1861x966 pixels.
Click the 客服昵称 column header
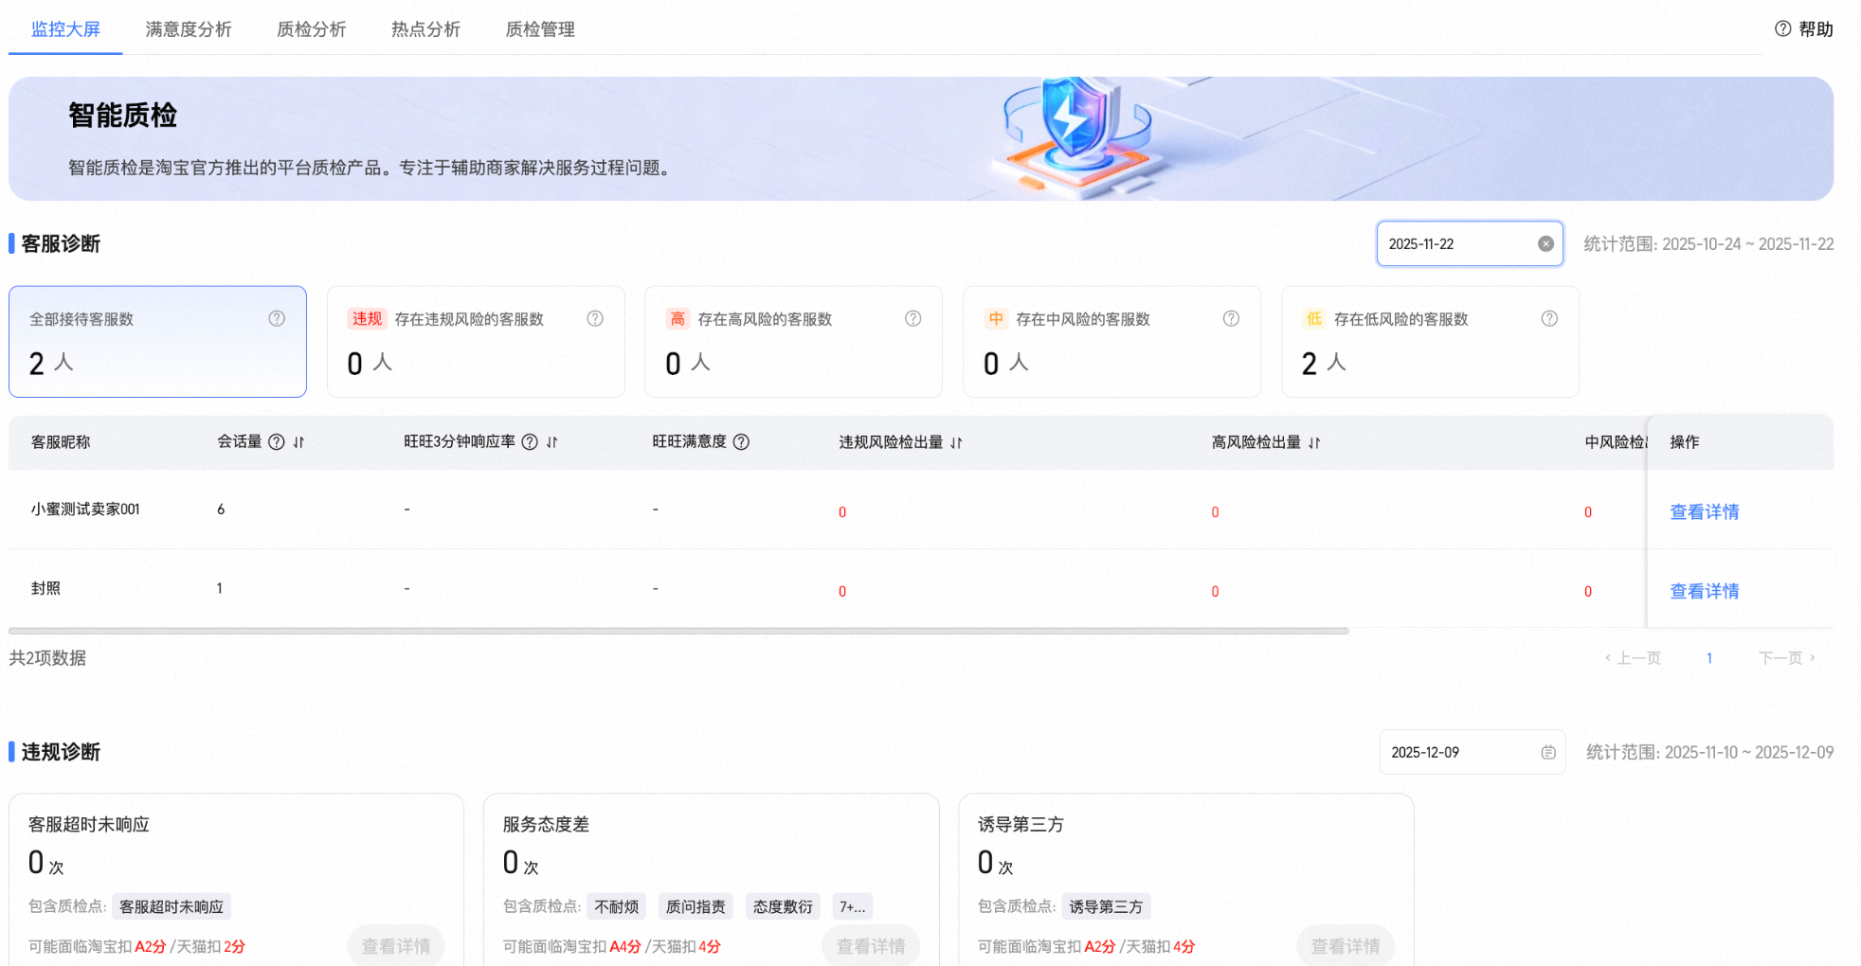[61, 441]
